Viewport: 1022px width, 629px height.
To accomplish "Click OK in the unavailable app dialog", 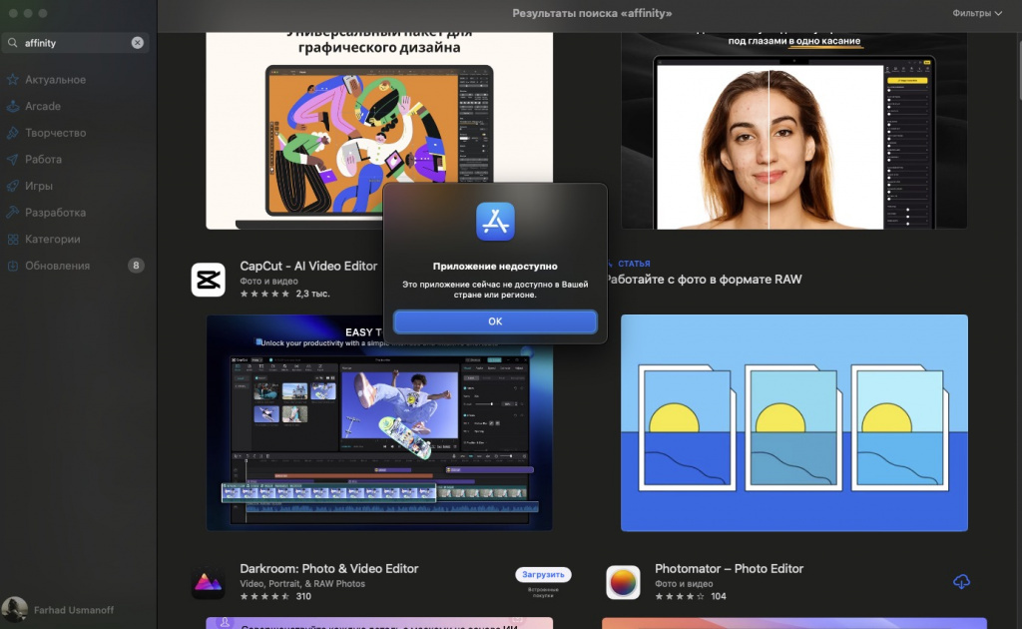I will point(495,321).
